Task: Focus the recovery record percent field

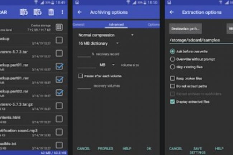Action: coord(84,54)
